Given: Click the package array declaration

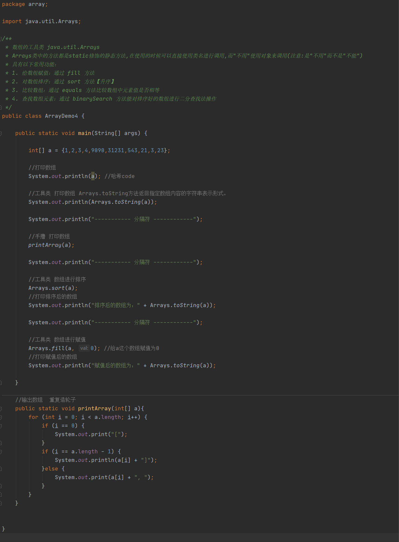Looking at the screenshot, I should 25,4.
